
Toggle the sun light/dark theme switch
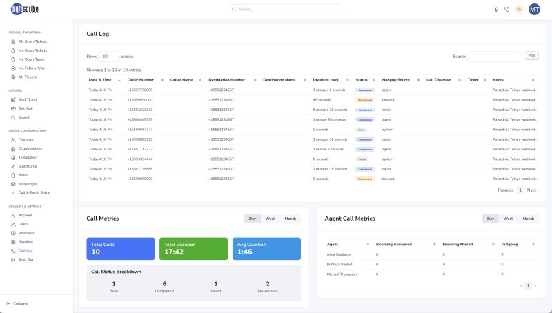click(x=519, y=9)
